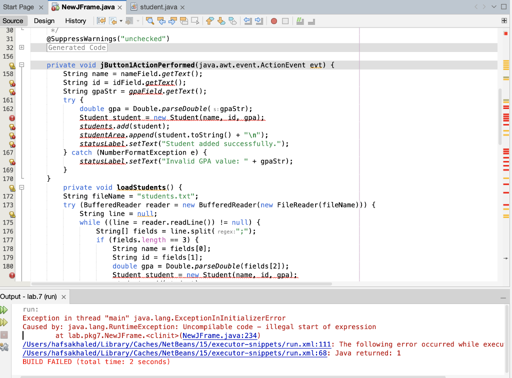Click the Find Selection magnifier icon
Viewport: 512px width, 378px height.
click(x=149, y=21)
